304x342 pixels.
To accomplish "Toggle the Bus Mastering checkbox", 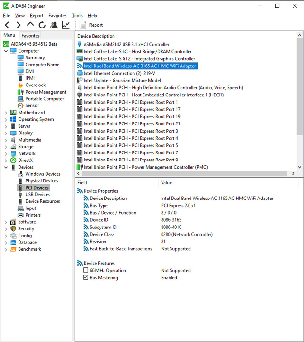I will tap(85, 277).
